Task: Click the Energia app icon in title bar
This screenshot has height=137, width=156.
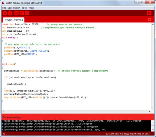Action: [3, 3]
